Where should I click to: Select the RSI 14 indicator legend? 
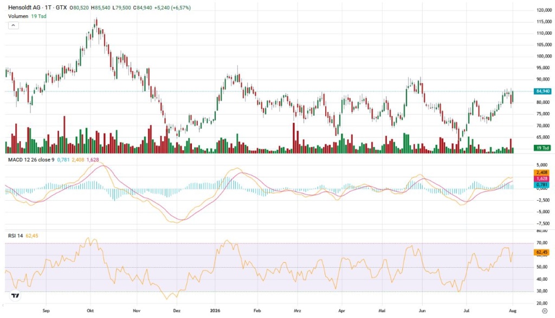pyautogui.click(x=16, y=236)
